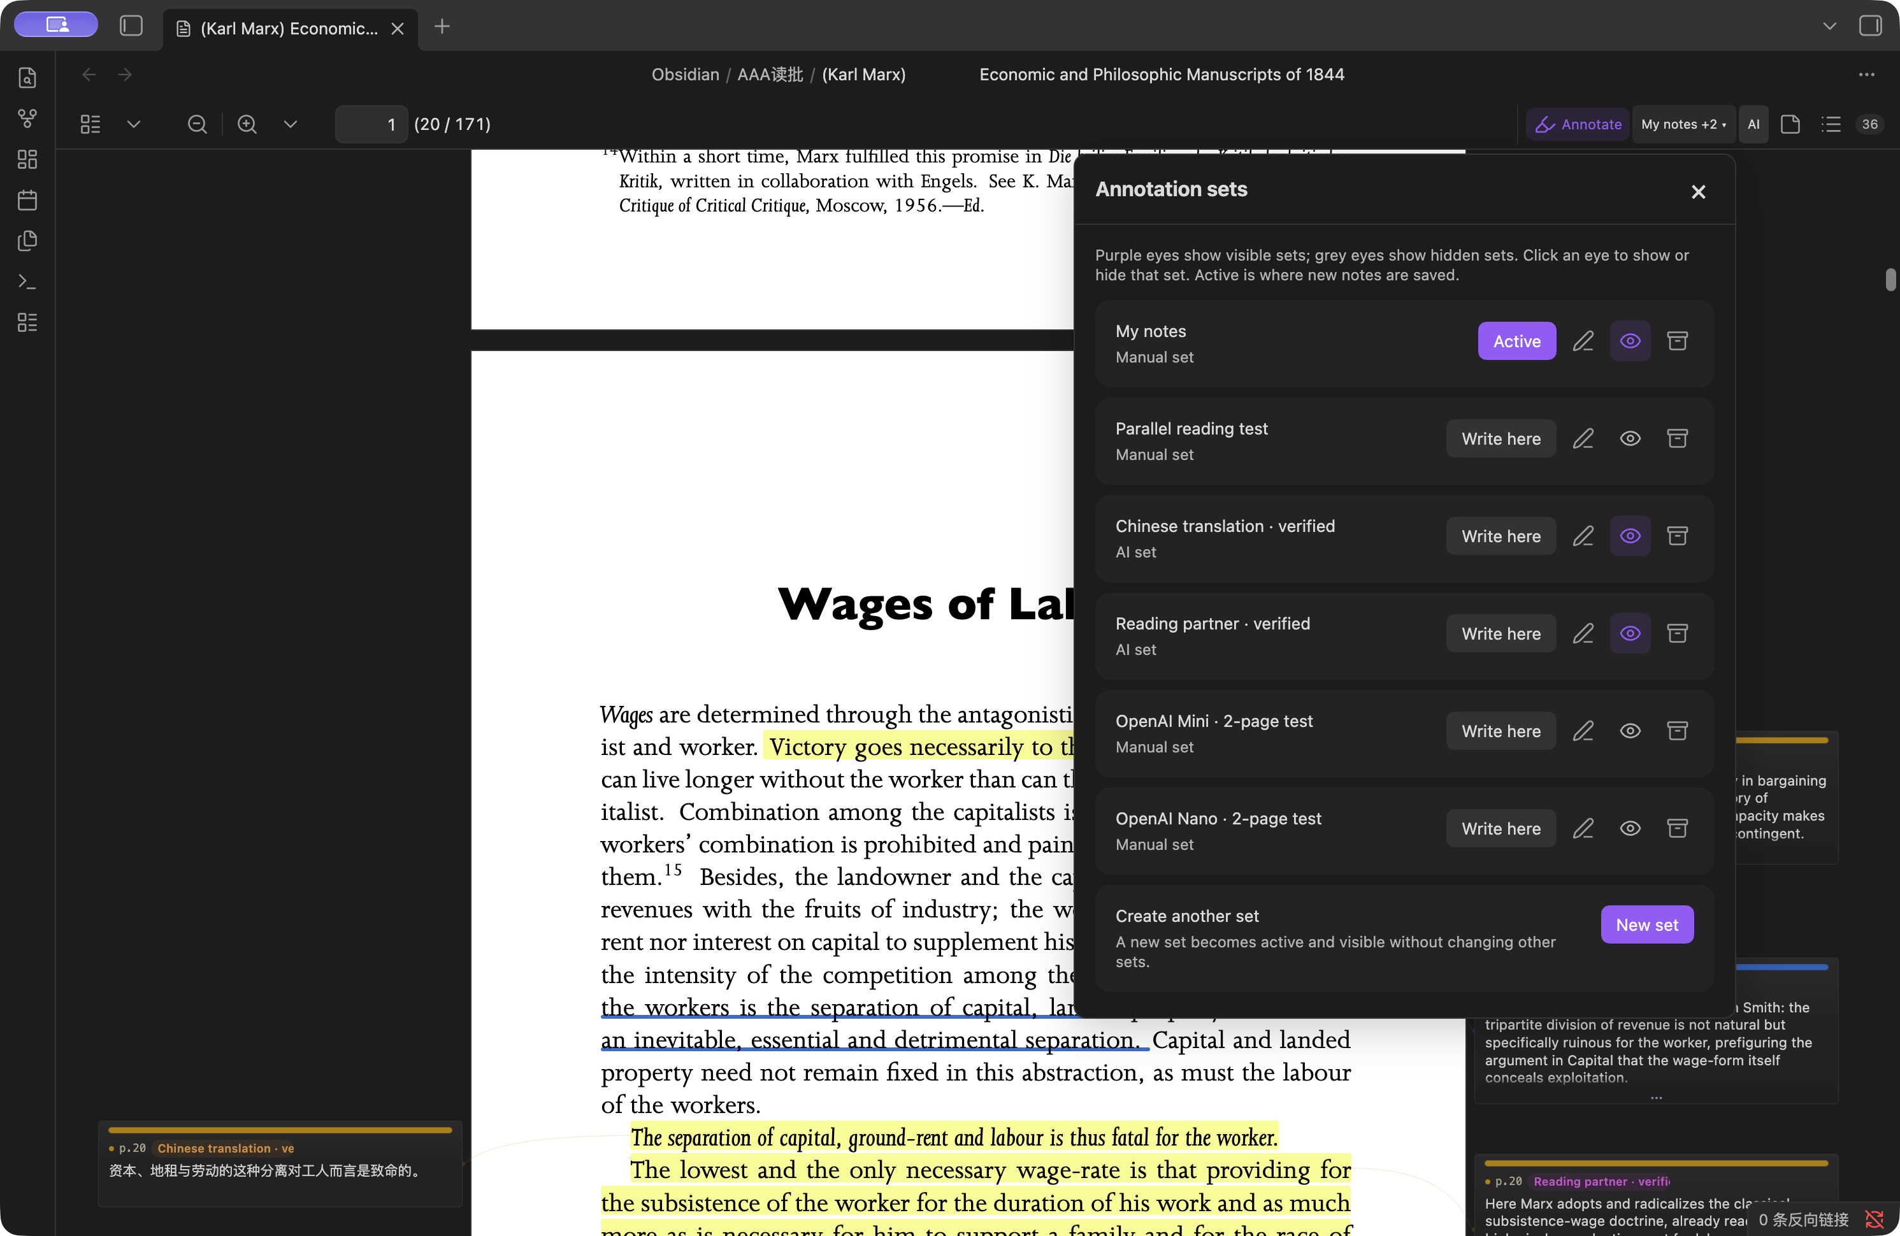Navigate back with the left arrow
This screenshot has width=1900, height=1236.
89,75
